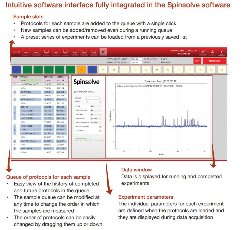The height and width of the screenshot is (230, 243).
Task: Click the NEW PROTOCOL DELAY time field
Action: coord(136,62)
